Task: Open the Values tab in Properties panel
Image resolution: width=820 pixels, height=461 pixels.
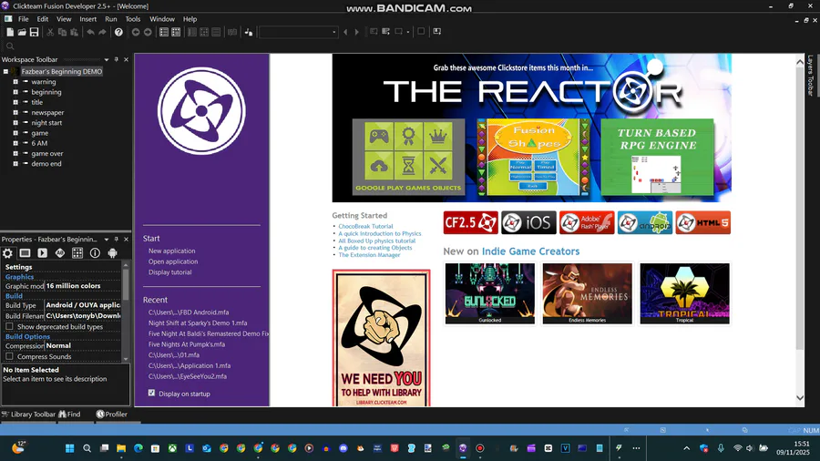Action: [x=60, y=253]
